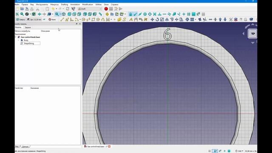Open the View (Вид) menu
The height and width of the screenshot is (153, 272).
(x=32, y=5)
